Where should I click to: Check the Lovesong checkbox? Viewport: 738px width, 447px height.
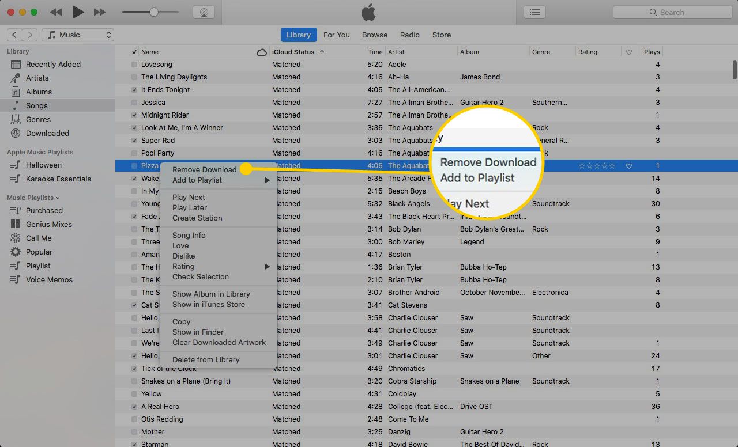134,65
